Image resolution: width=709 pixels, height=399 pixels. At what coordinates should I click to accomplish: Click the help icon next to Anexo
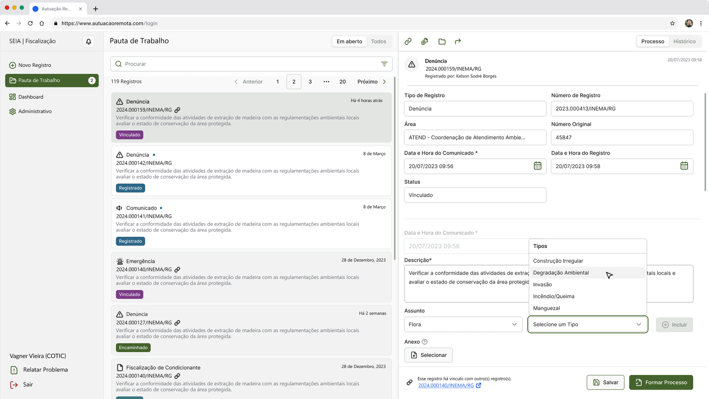coord(425,342)
